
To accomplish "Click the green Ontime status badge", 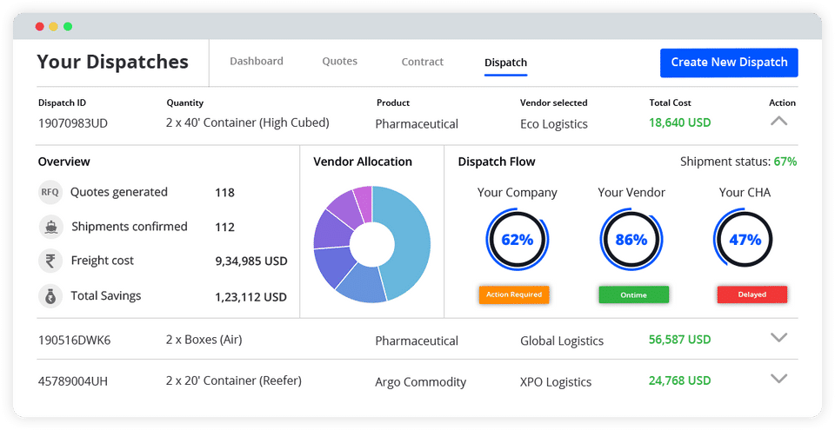I will (634, 294).
